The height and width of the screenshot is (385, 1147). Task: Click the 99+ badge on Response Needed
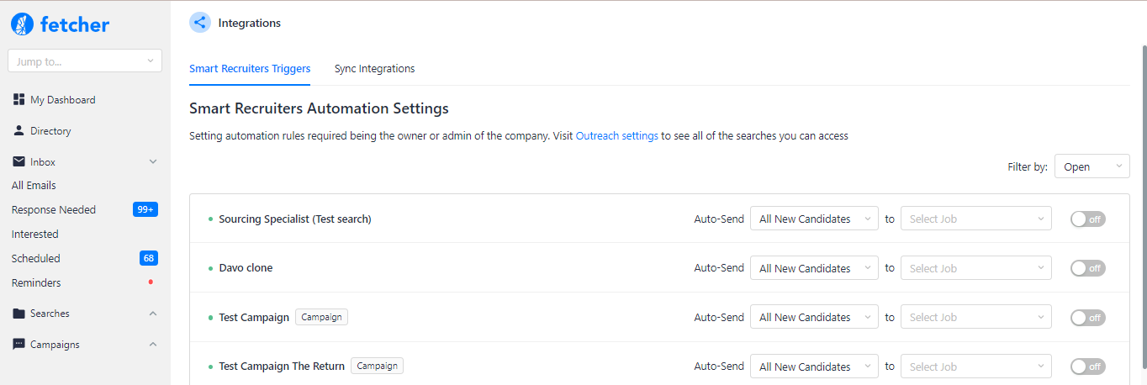(145, 210)
